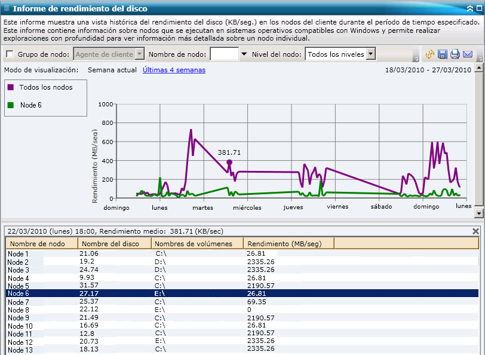Viewport: 485px width, 355px height.
Task: Sort by Rendimiento (MB/seg) column header
Action: tap(288, 243)
